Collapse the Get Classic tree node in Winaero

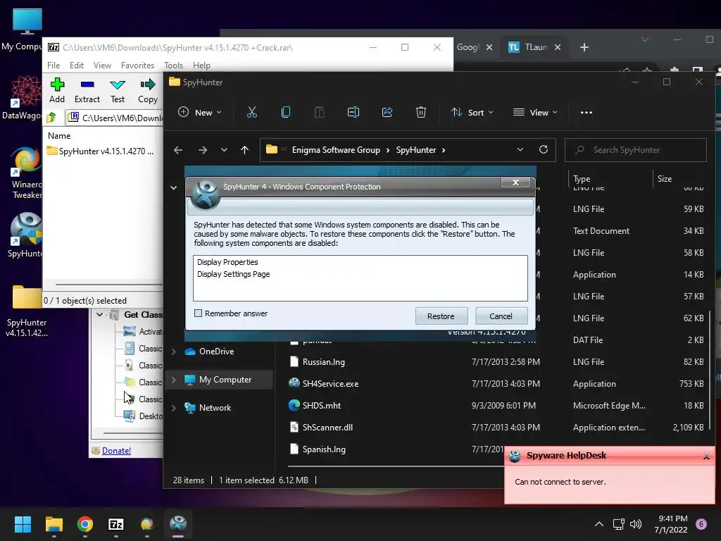(100, 315)
